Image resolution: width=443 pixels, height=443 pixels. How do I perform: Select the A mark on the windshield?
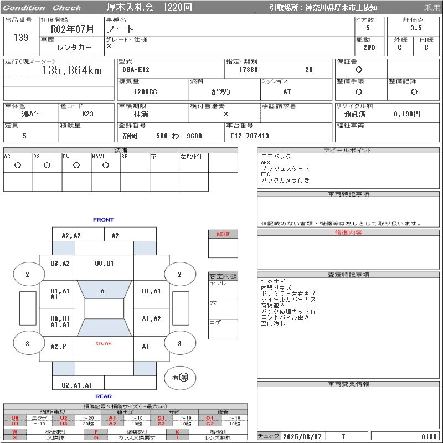pyautogui.click(x=102, y=291)
